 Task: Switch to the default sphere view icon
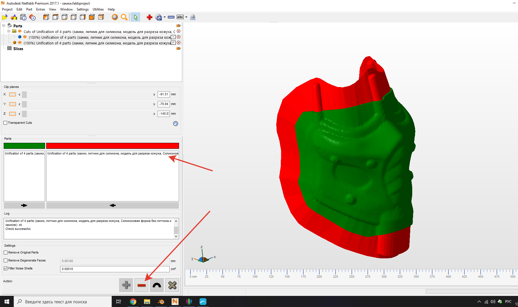[115, 17]
